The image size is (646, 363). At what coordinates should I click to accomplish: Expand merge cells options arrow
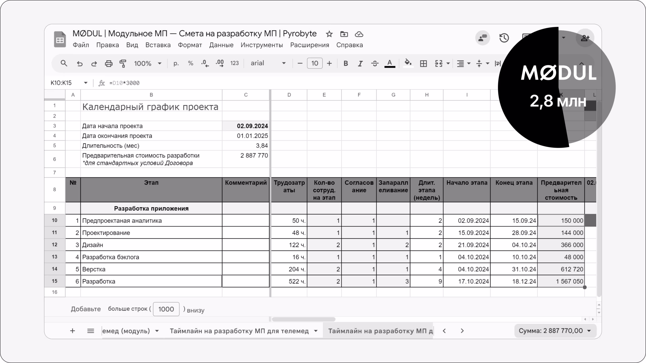tap(448, 64)
